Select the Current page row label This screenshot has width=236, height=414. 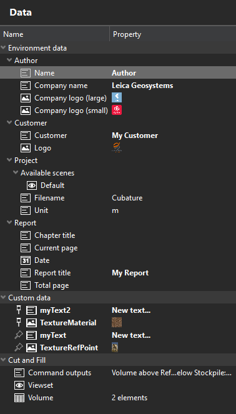pyautogui.click(x=56, y=248)
